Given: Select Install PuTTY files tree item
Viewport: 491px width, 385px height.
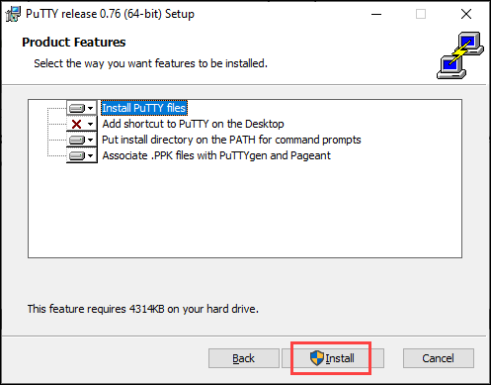Looking at the screenshot, I should (144, 108).
